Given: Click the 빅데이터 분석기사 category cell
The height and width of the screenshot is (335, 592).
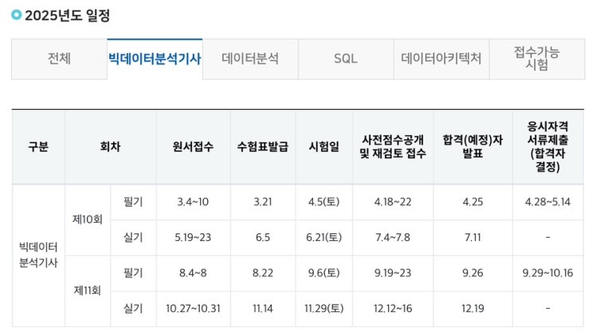Looking at the screenshot, I should [x=38, y=255].
